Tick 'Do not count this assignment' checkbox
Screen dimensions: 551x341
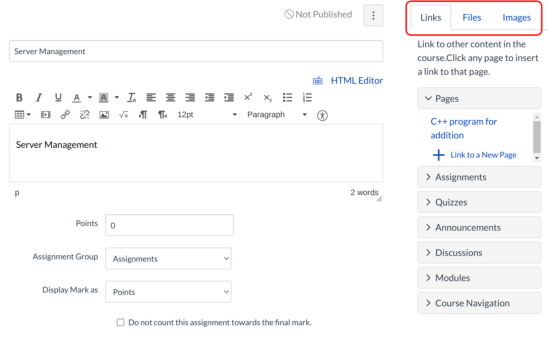tap(121, 322)
